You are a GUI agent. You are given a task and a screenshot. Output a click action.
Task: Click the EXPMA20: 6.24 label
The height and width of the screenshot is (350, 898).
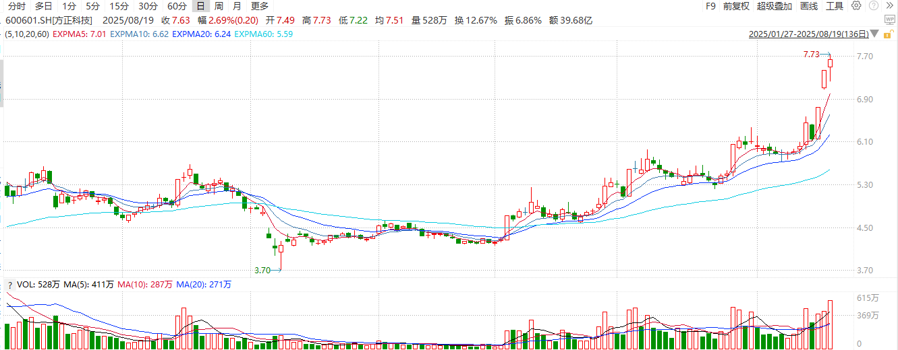202,33
